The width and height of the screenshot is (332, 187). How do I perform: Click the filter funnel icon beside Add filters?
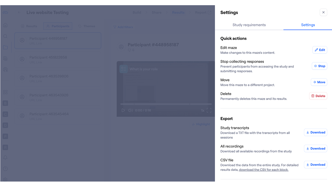(115, 27)
